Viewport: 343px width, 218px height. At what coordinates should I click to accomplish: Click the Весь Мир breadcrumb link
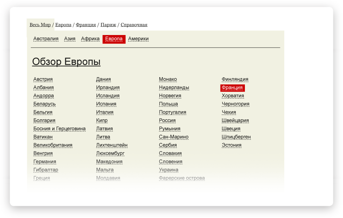[40, 25]
